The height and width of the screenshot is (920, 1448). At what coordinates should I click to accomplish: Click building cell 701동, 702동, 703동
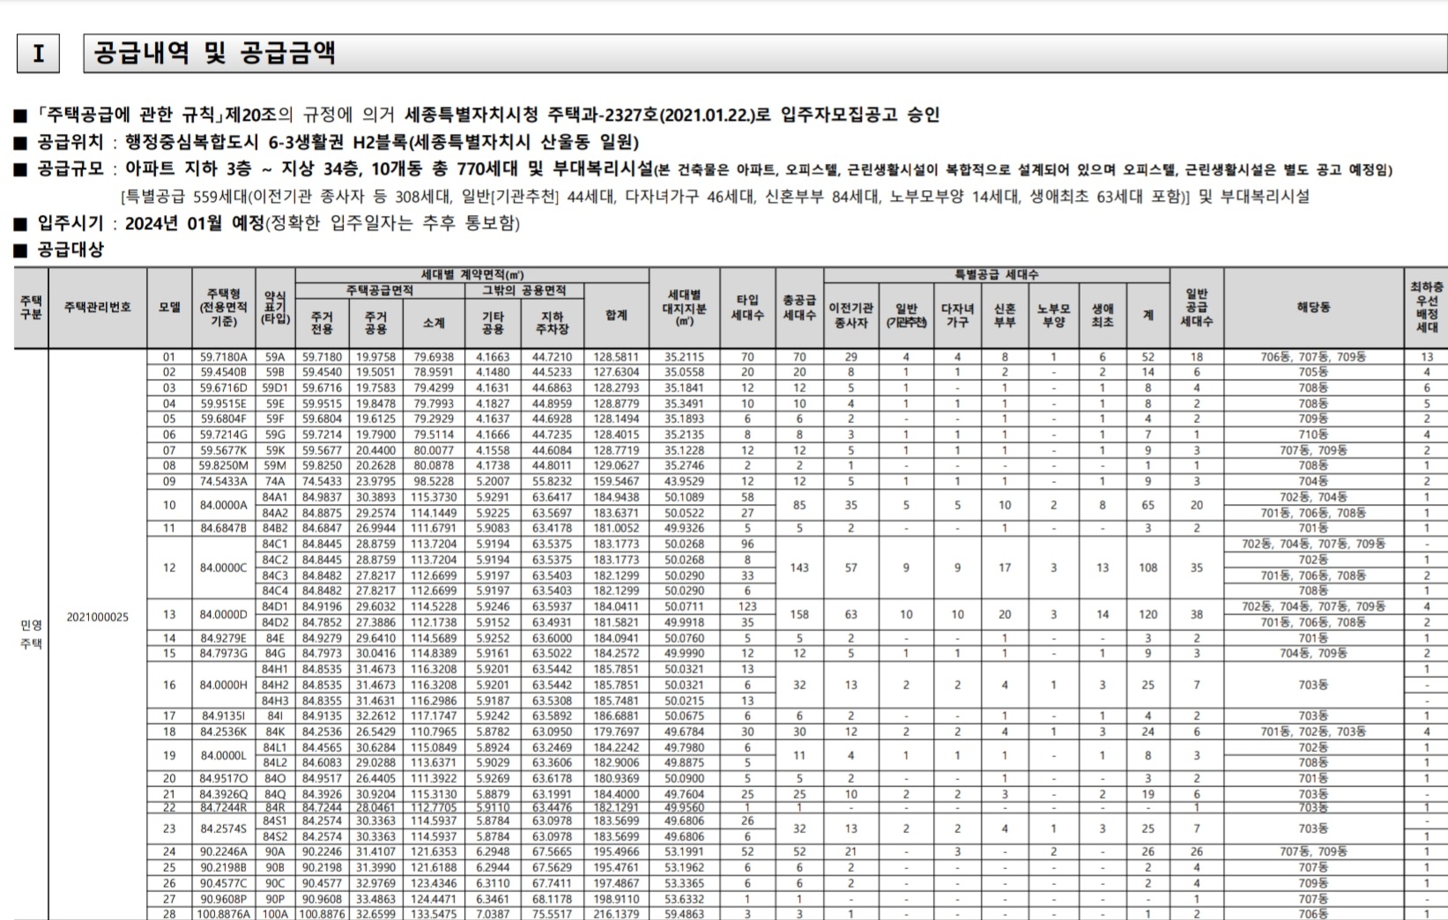[1313, 731]
